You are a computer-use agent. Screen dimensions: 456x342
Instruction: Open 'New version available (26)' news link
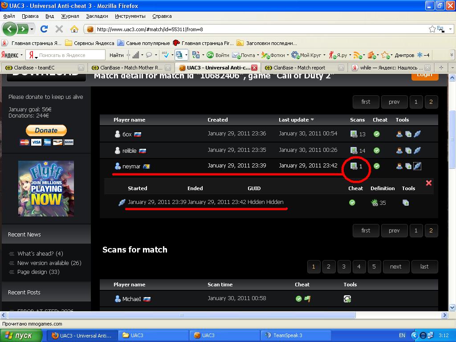pos(49,263)
